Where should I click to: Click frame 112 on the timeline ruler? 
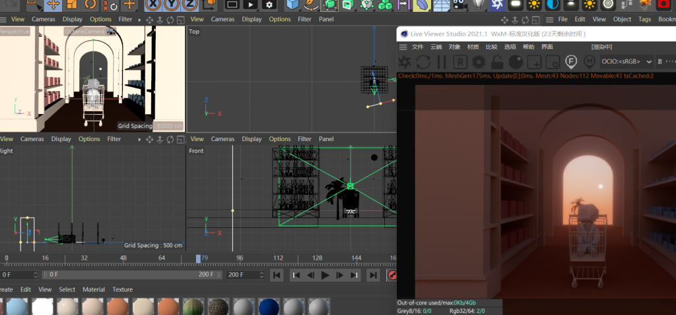click(278, 258)
